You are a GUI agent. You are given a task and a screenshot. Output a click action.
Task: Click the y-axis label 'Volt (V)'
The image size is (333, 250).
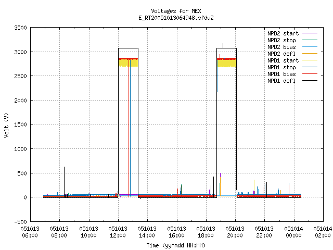(x=6, y=125)
